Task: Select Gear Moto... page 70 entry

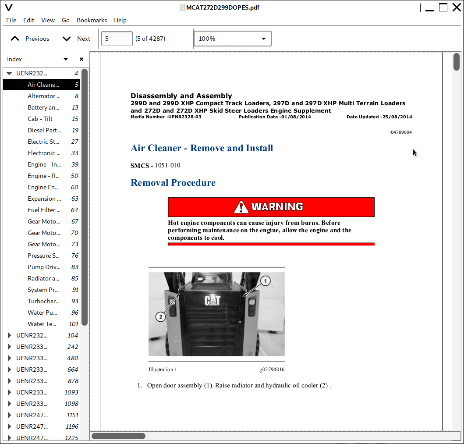Action: coord(42,233)
